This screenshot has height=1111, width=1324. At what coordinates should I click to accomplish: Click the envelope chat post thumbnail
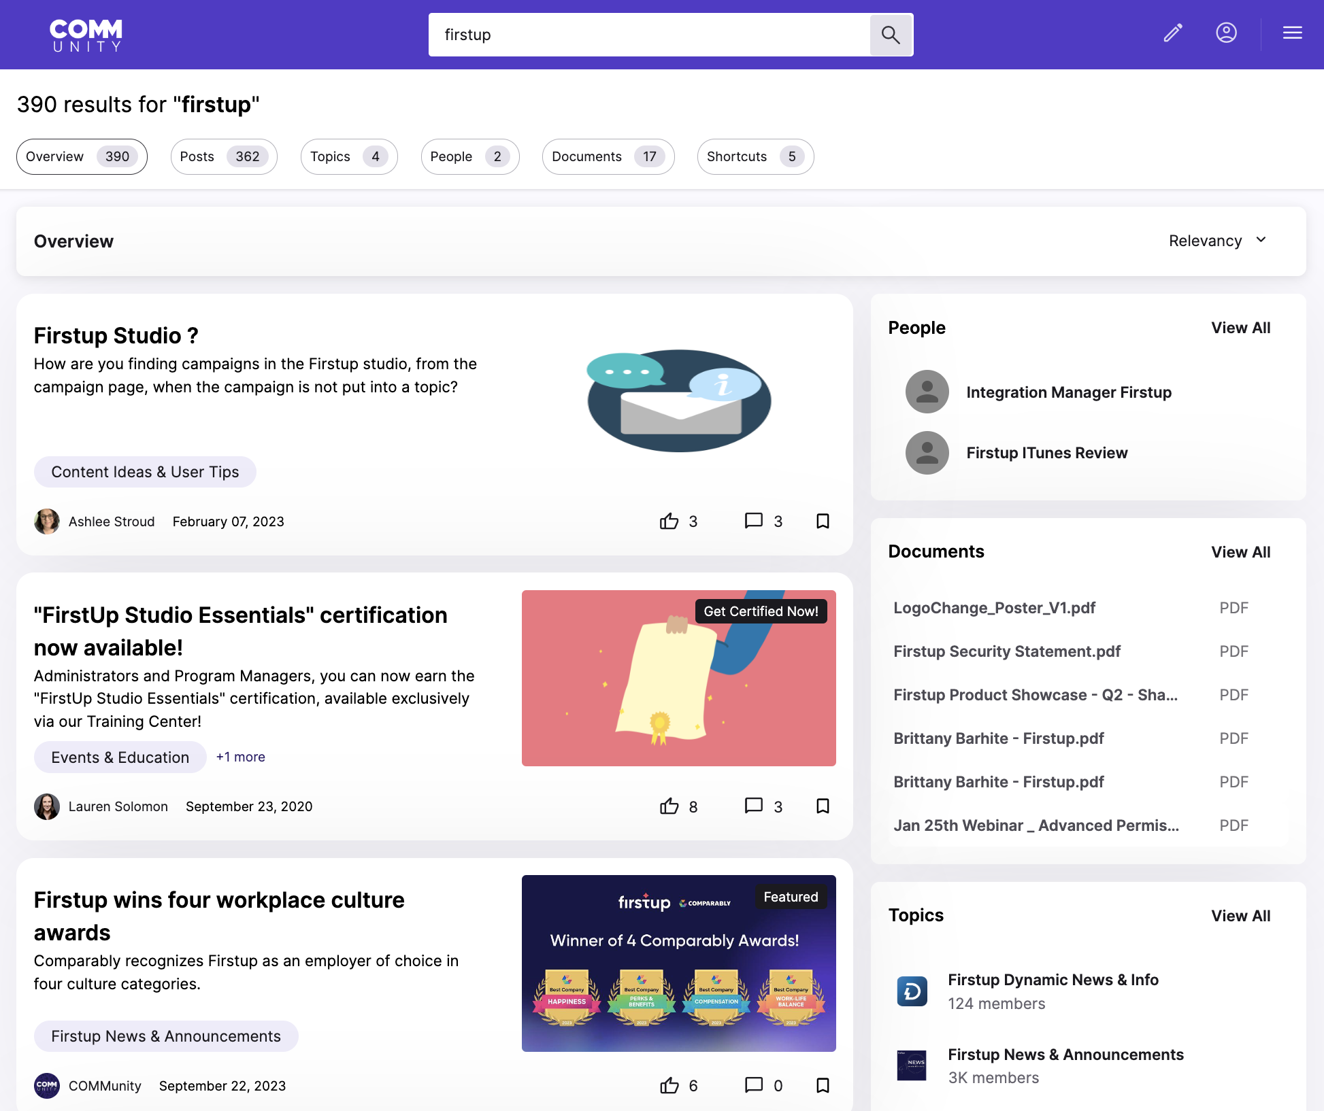coord(678,400)
